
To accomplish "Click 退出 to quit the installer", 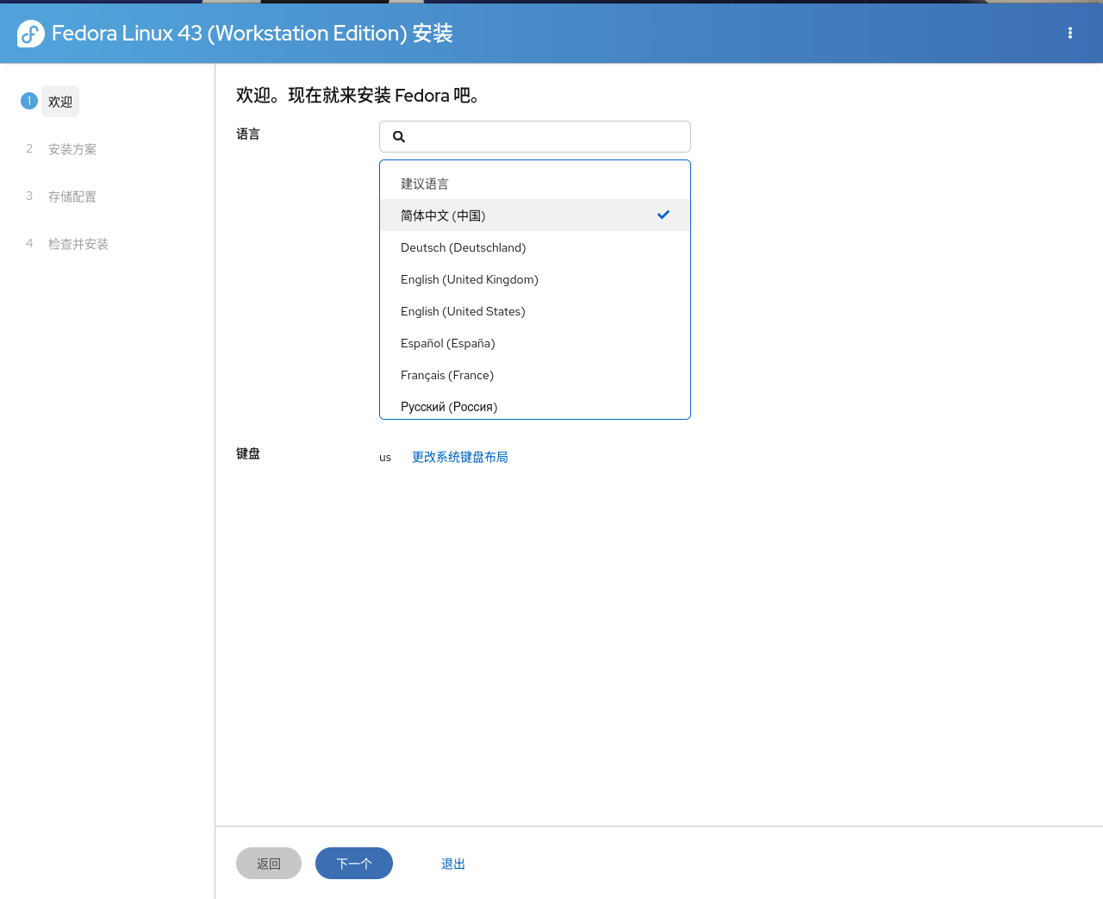I will pos(452,864).
